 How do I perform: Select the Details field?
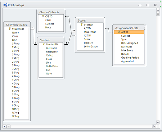coord(125,54)
